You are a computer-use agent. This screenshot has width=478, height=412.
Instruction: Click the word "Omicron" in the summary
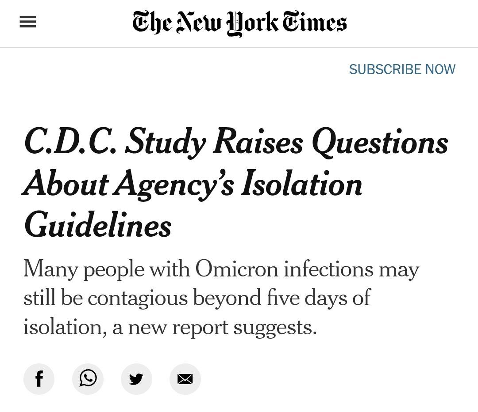pos(237,269)
